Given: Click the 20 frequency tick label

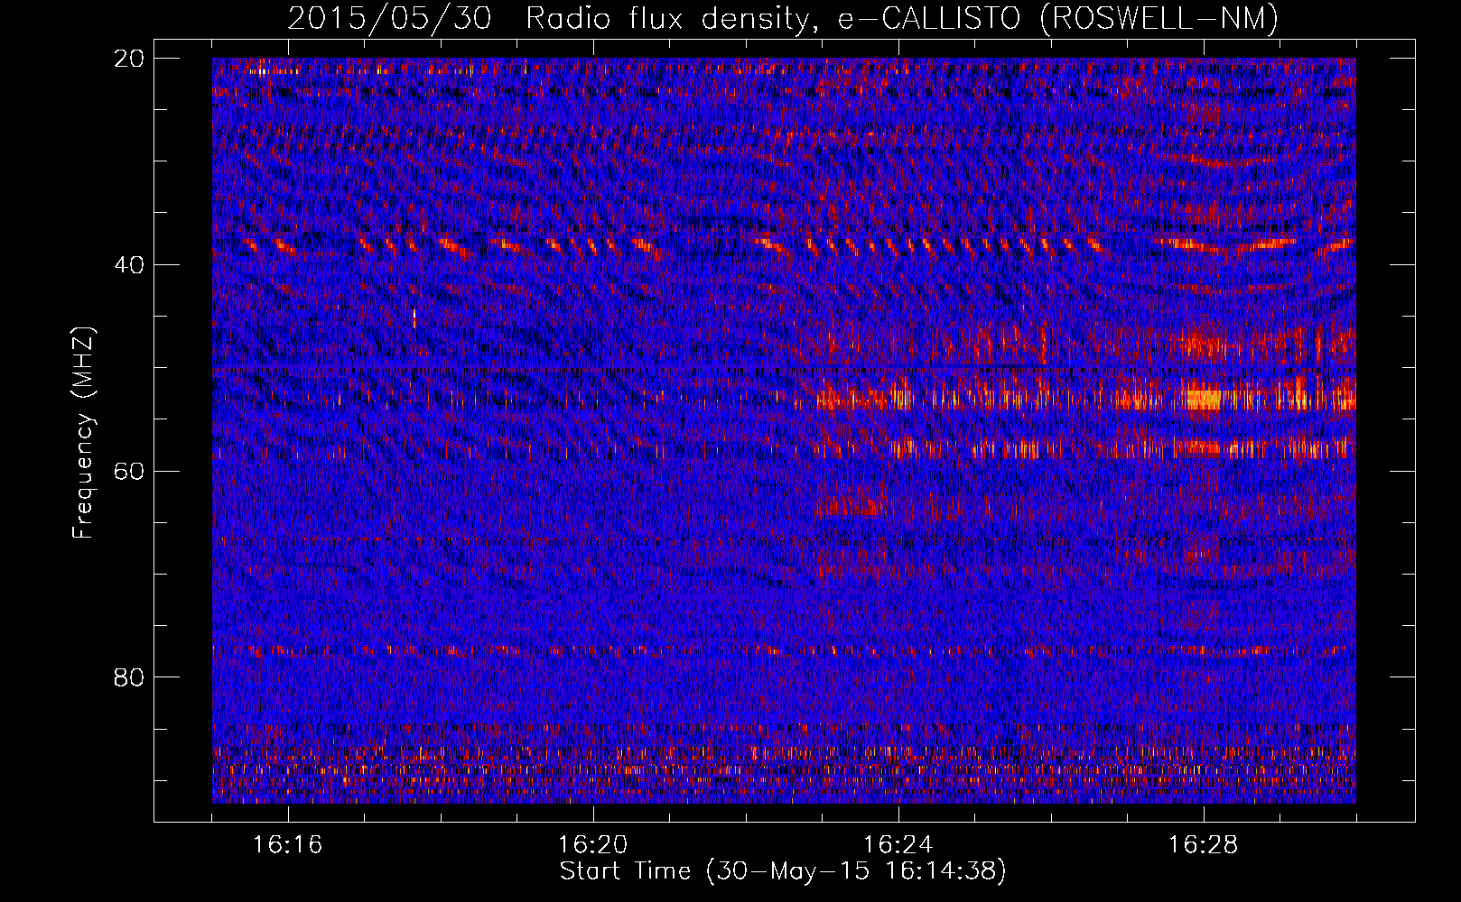Looking at the screenshot, I should 130,59.
